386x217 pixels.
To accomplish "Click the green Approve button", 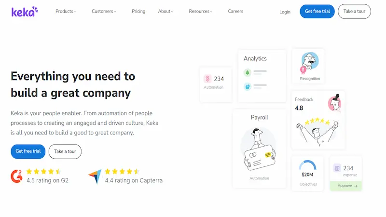I will coord(346,186).
